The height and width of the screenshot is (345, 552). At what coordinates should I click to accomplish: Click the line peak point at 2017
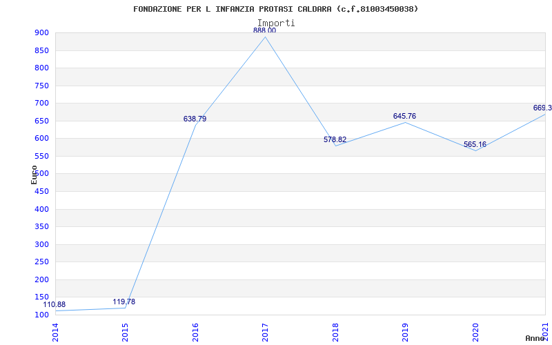[x=265, y=37]
